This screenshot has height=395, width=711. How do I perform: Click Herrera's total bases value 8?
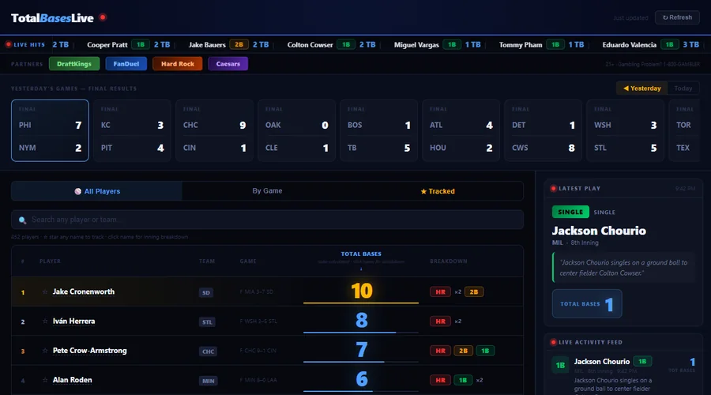tap(361, 320)
